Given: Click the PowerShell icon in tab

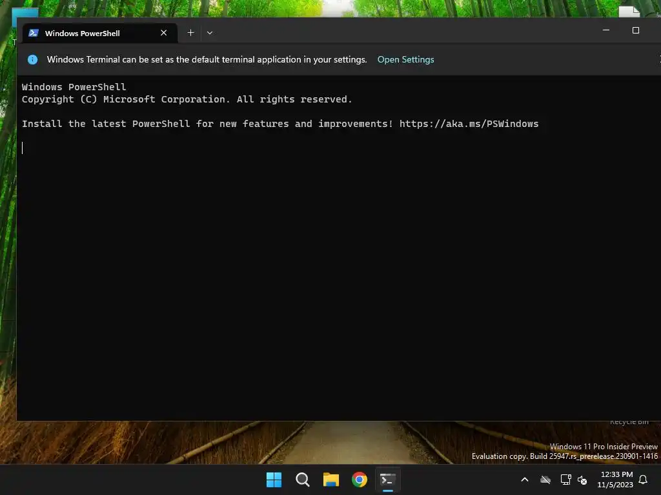Looking at the screenshot, I should point(34,33).
